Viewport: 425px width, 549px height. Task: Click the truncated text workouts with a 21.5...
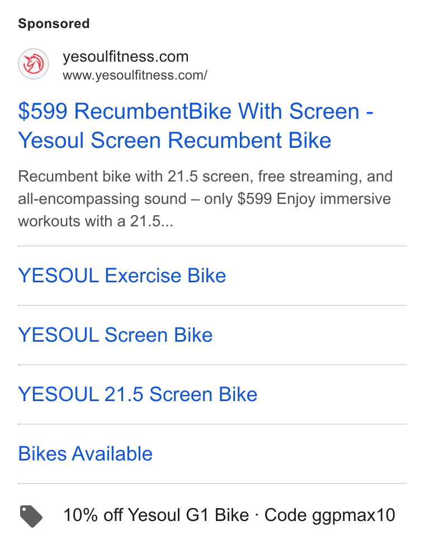pos(96,221)
